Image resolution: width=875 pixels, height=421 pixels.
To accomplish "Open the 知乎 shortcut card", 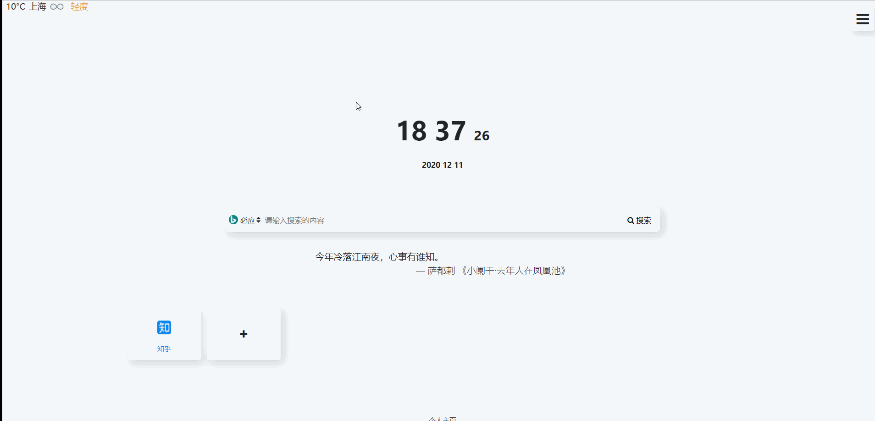I will click(164, 334).
